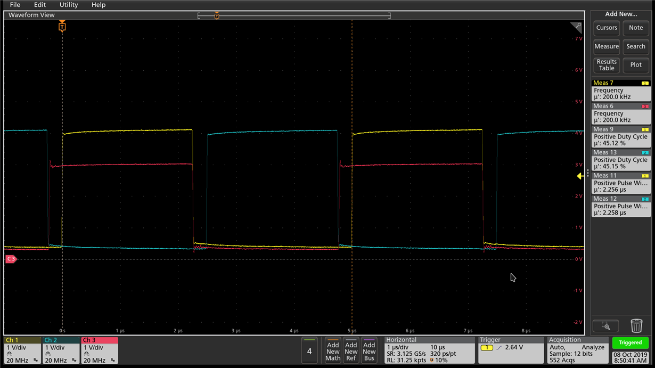Select Meas 6 Frequency badge
This screenshot has width=655, height=368.
click(x=621, y=113)
